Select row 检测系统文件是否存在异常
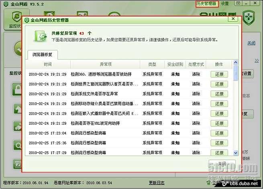Viewport: 263px width, 189px height. click(x=129, y=94)
